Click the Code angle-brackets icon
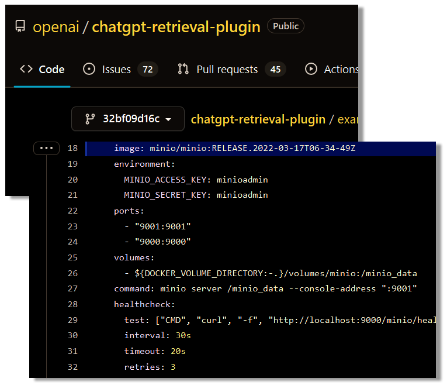This screenshot has height=385, width=447. (x=26, y=69)
